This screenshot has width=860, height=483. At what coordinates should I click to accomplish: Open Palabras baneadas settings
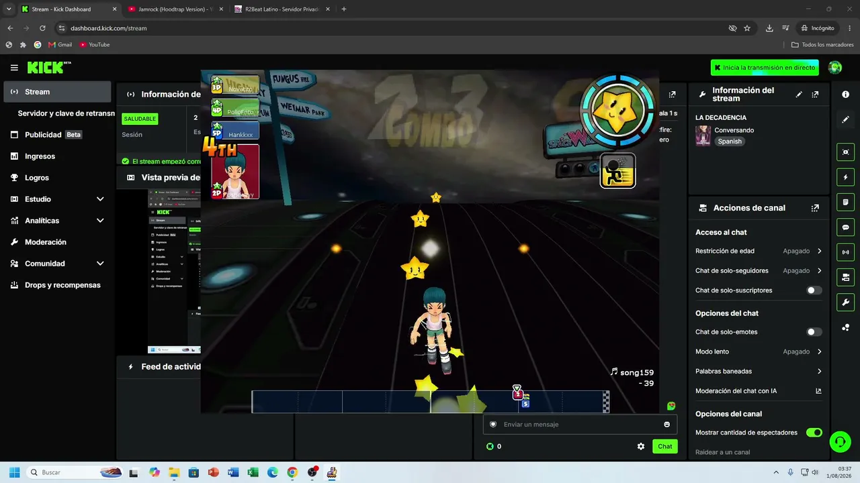click(759, 371)
